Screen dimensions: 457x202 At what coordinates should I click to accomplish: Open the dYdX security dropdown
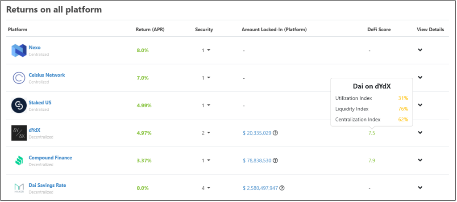206,133
